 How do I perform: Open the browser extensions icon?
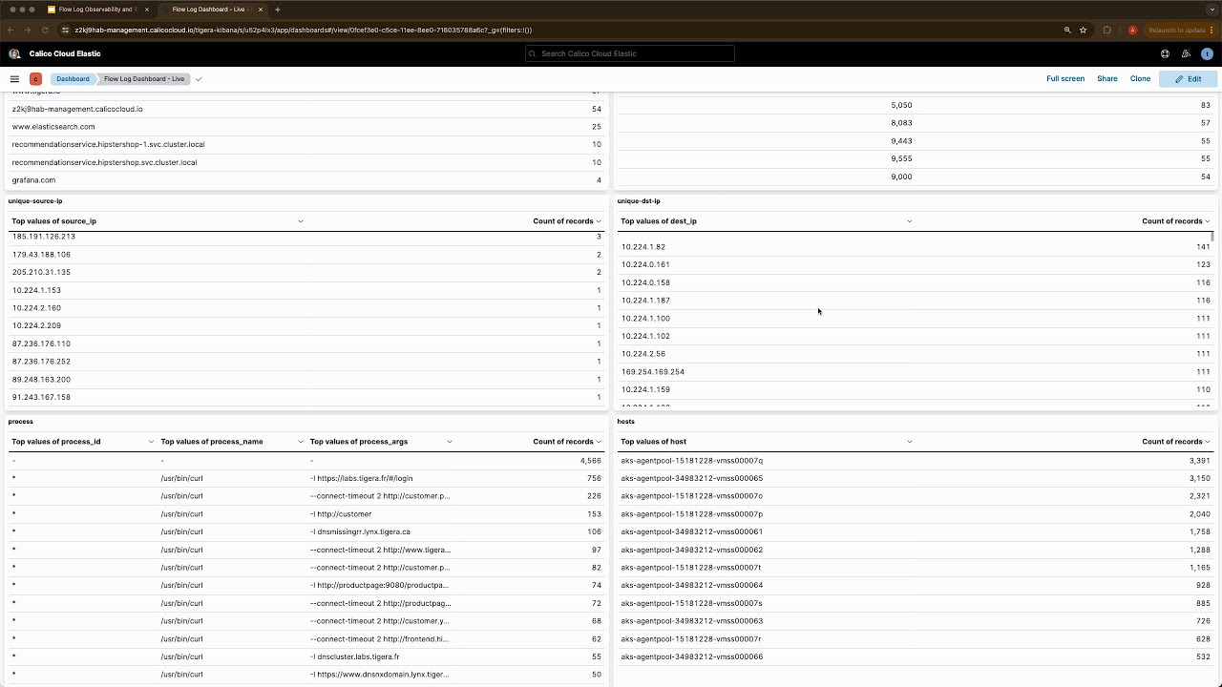click(x=1107, y=30)
